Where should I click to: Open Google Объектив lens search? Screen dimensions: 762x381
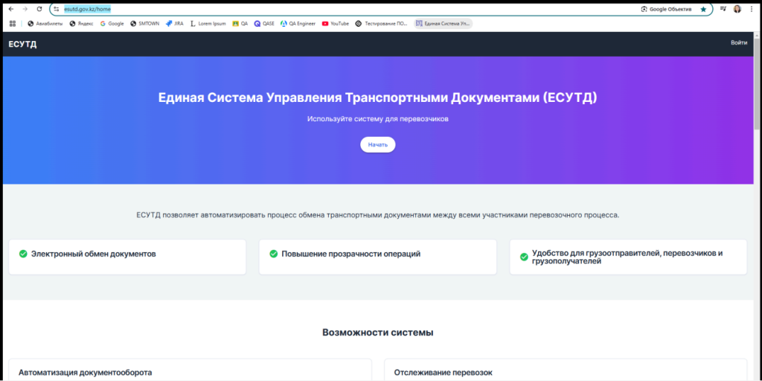pos(666,9)
